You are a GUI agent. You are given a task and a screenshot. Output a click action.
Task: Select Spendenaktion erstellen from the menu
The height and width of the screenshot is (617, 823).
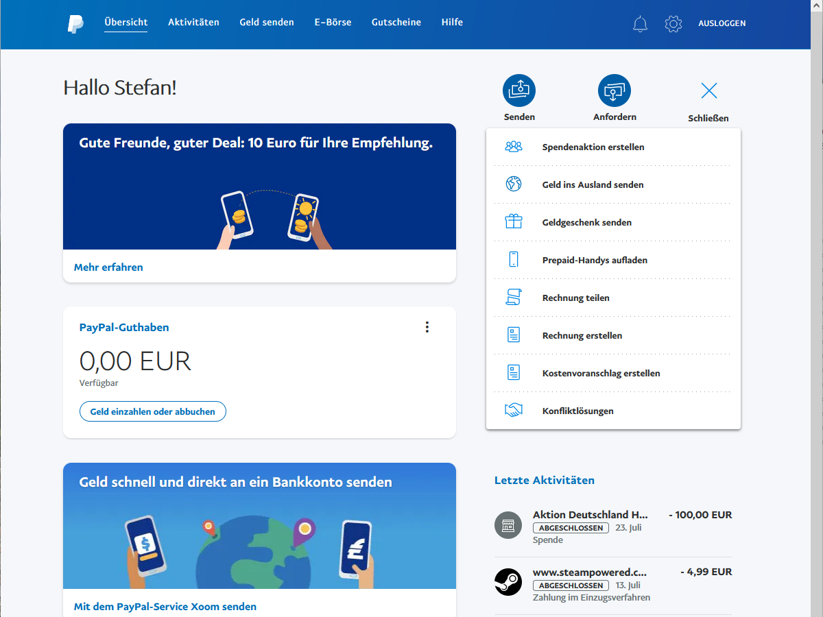[593, 147]
